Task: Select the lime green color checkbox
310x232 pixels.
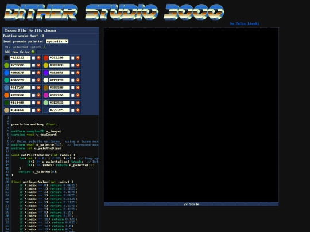Action: tap(33, 65)
